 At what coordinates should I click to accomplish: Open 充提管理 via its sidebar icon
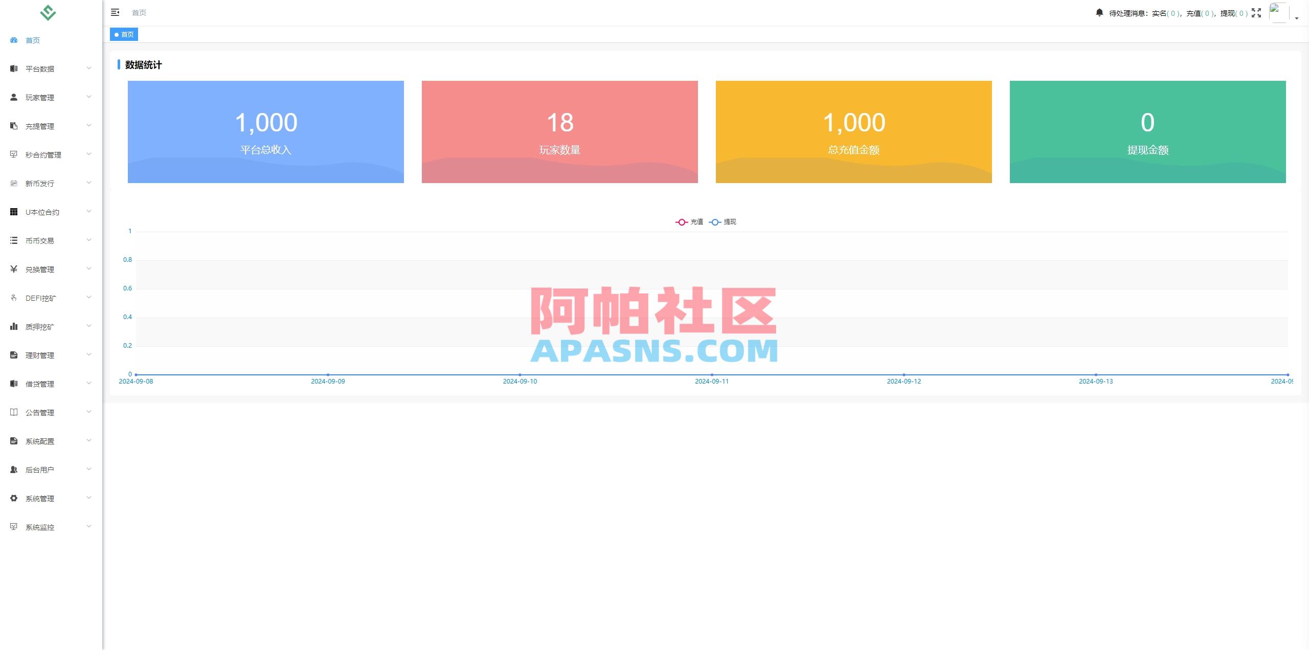14,126
